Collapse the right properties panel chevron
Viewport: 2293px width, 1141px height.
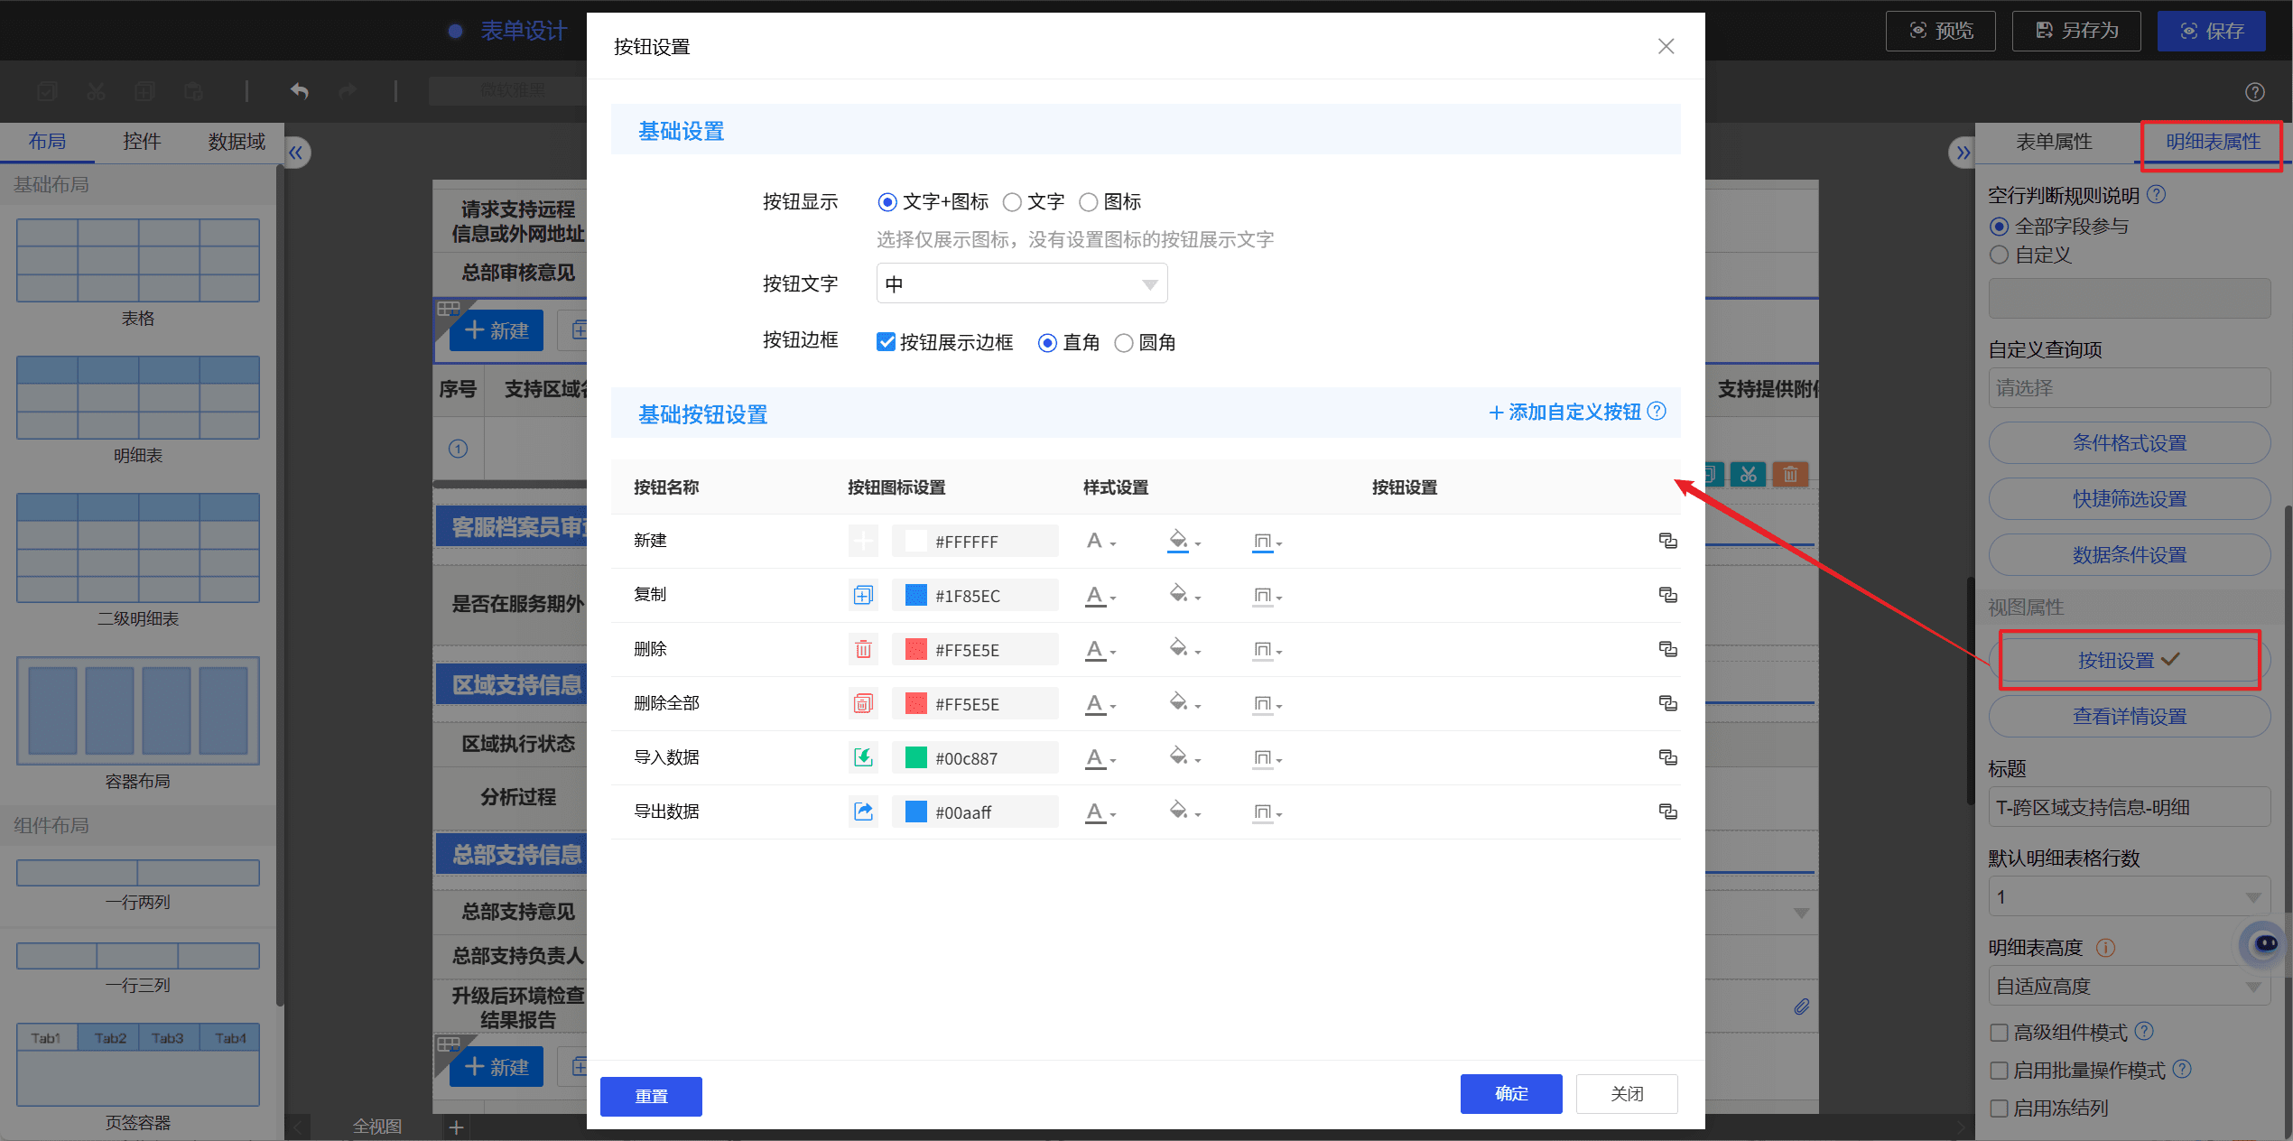1963,153
